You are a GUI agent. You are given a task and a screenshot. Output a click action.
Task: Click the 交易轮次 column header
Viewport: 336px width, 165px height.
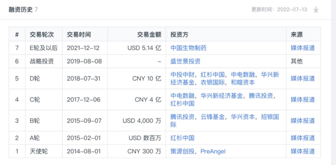pyautogui.click(x=42, y=34)
